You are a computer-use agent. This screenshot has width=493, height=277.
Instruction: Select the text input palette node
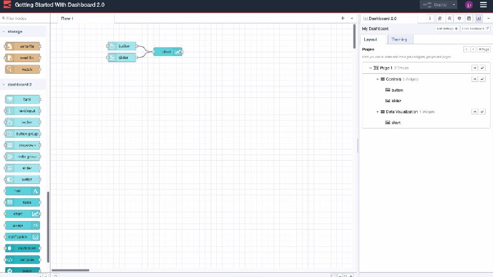23,111
